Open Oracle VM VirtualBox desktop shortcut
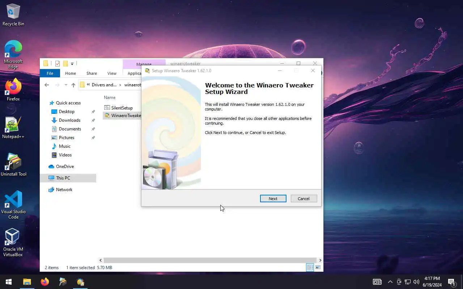463x289 pixels. (x=13, y=242)
